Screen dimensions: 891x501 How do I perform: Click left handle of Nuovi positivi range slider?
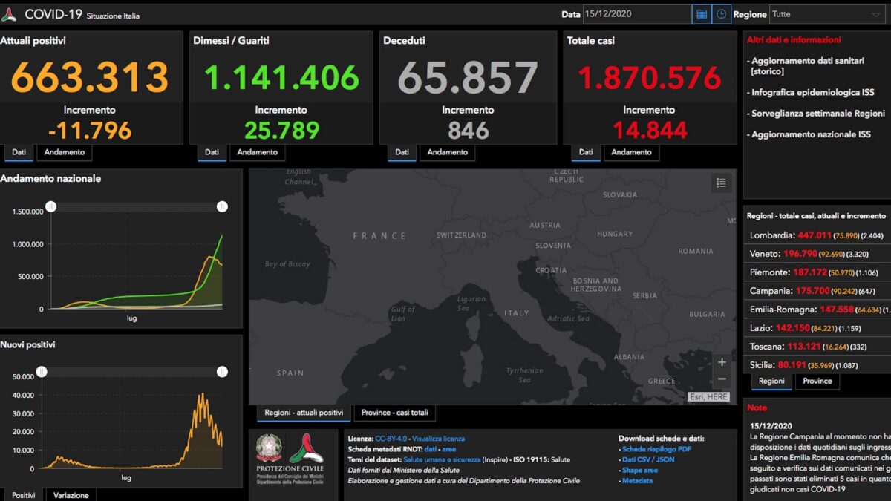(x=42, y=372)
